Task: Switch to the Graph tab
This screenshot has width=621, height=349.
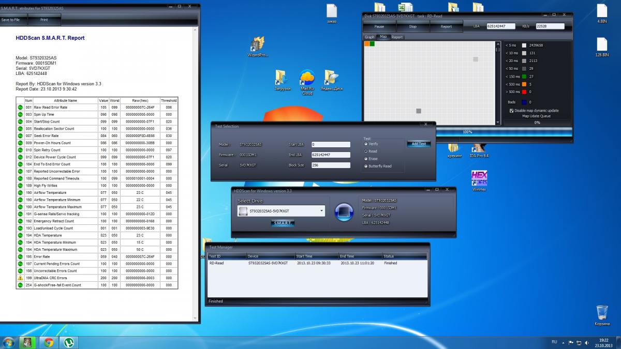Action: coord(369,37)
